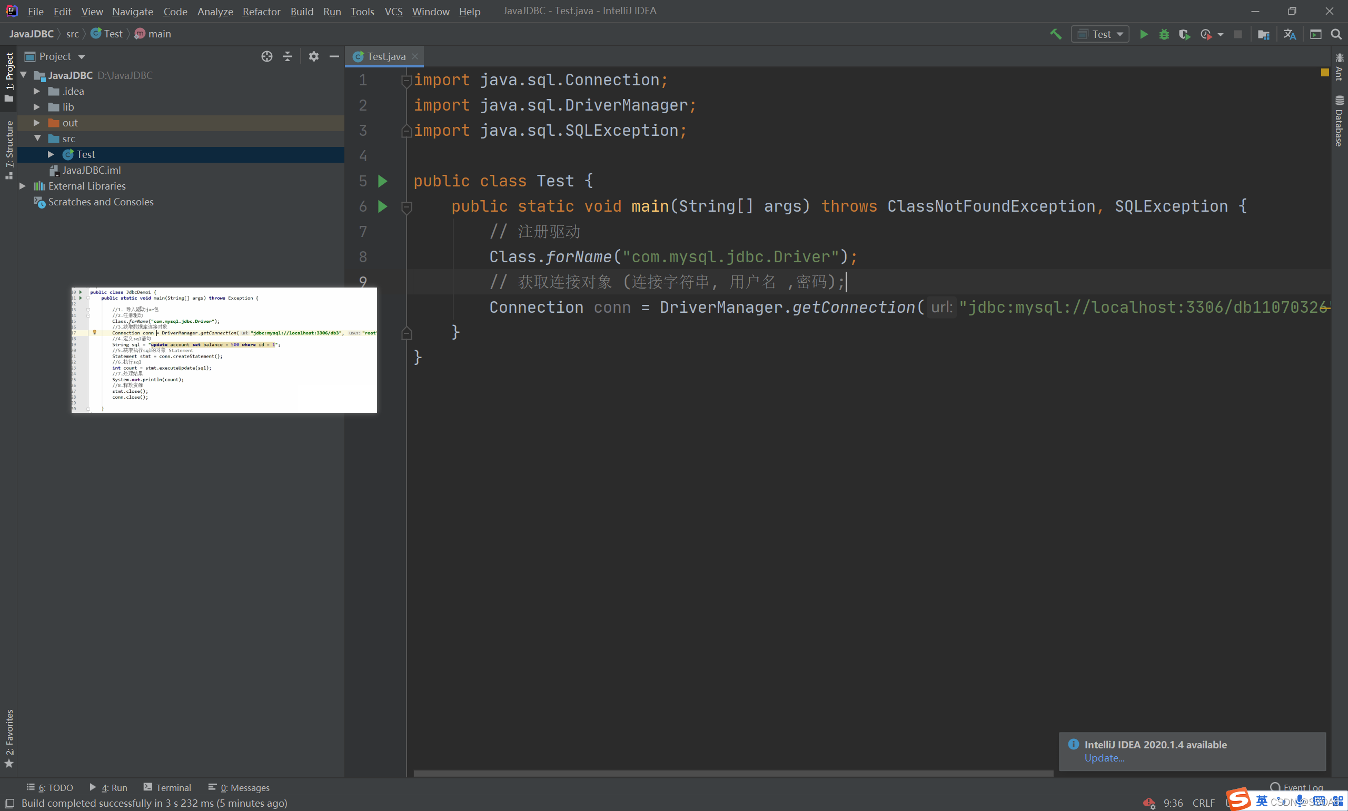Viewport: 1348px width, 811px height.
Task: Switch to the Terminal tool tab
Action: 167,787
